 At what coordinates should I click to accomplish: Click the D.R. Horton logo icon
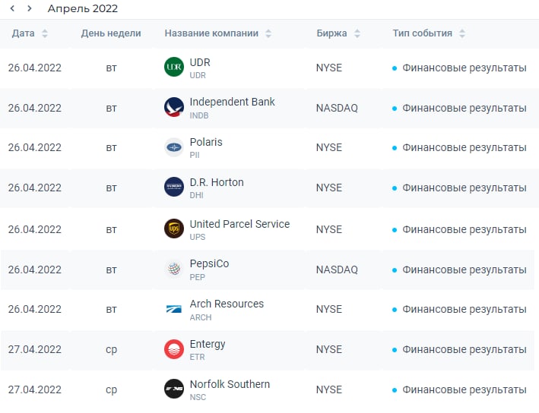(174, 188)
